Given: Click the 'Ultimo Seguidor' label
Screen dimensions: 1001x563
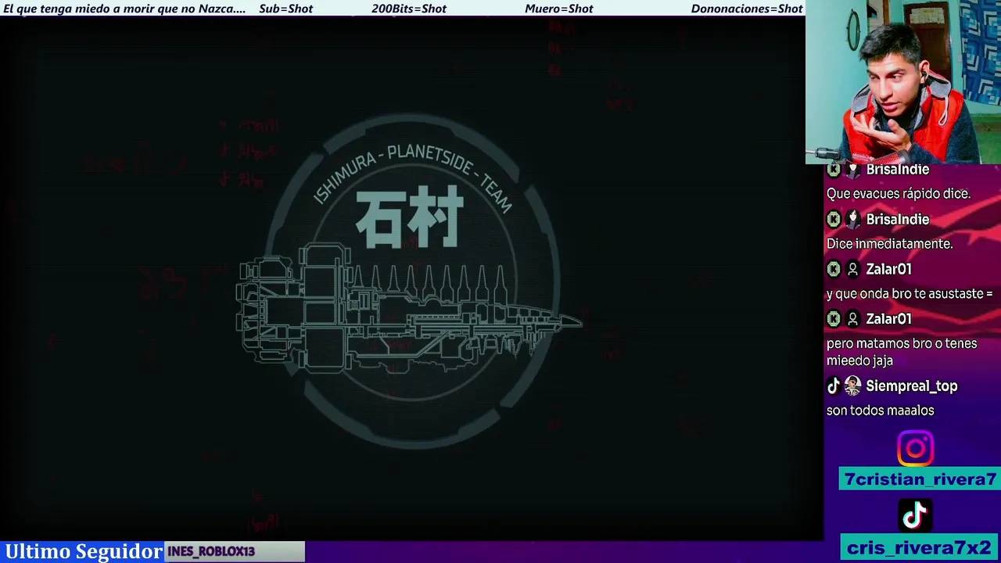Looking at the screenshot, I should coord(84,551).
